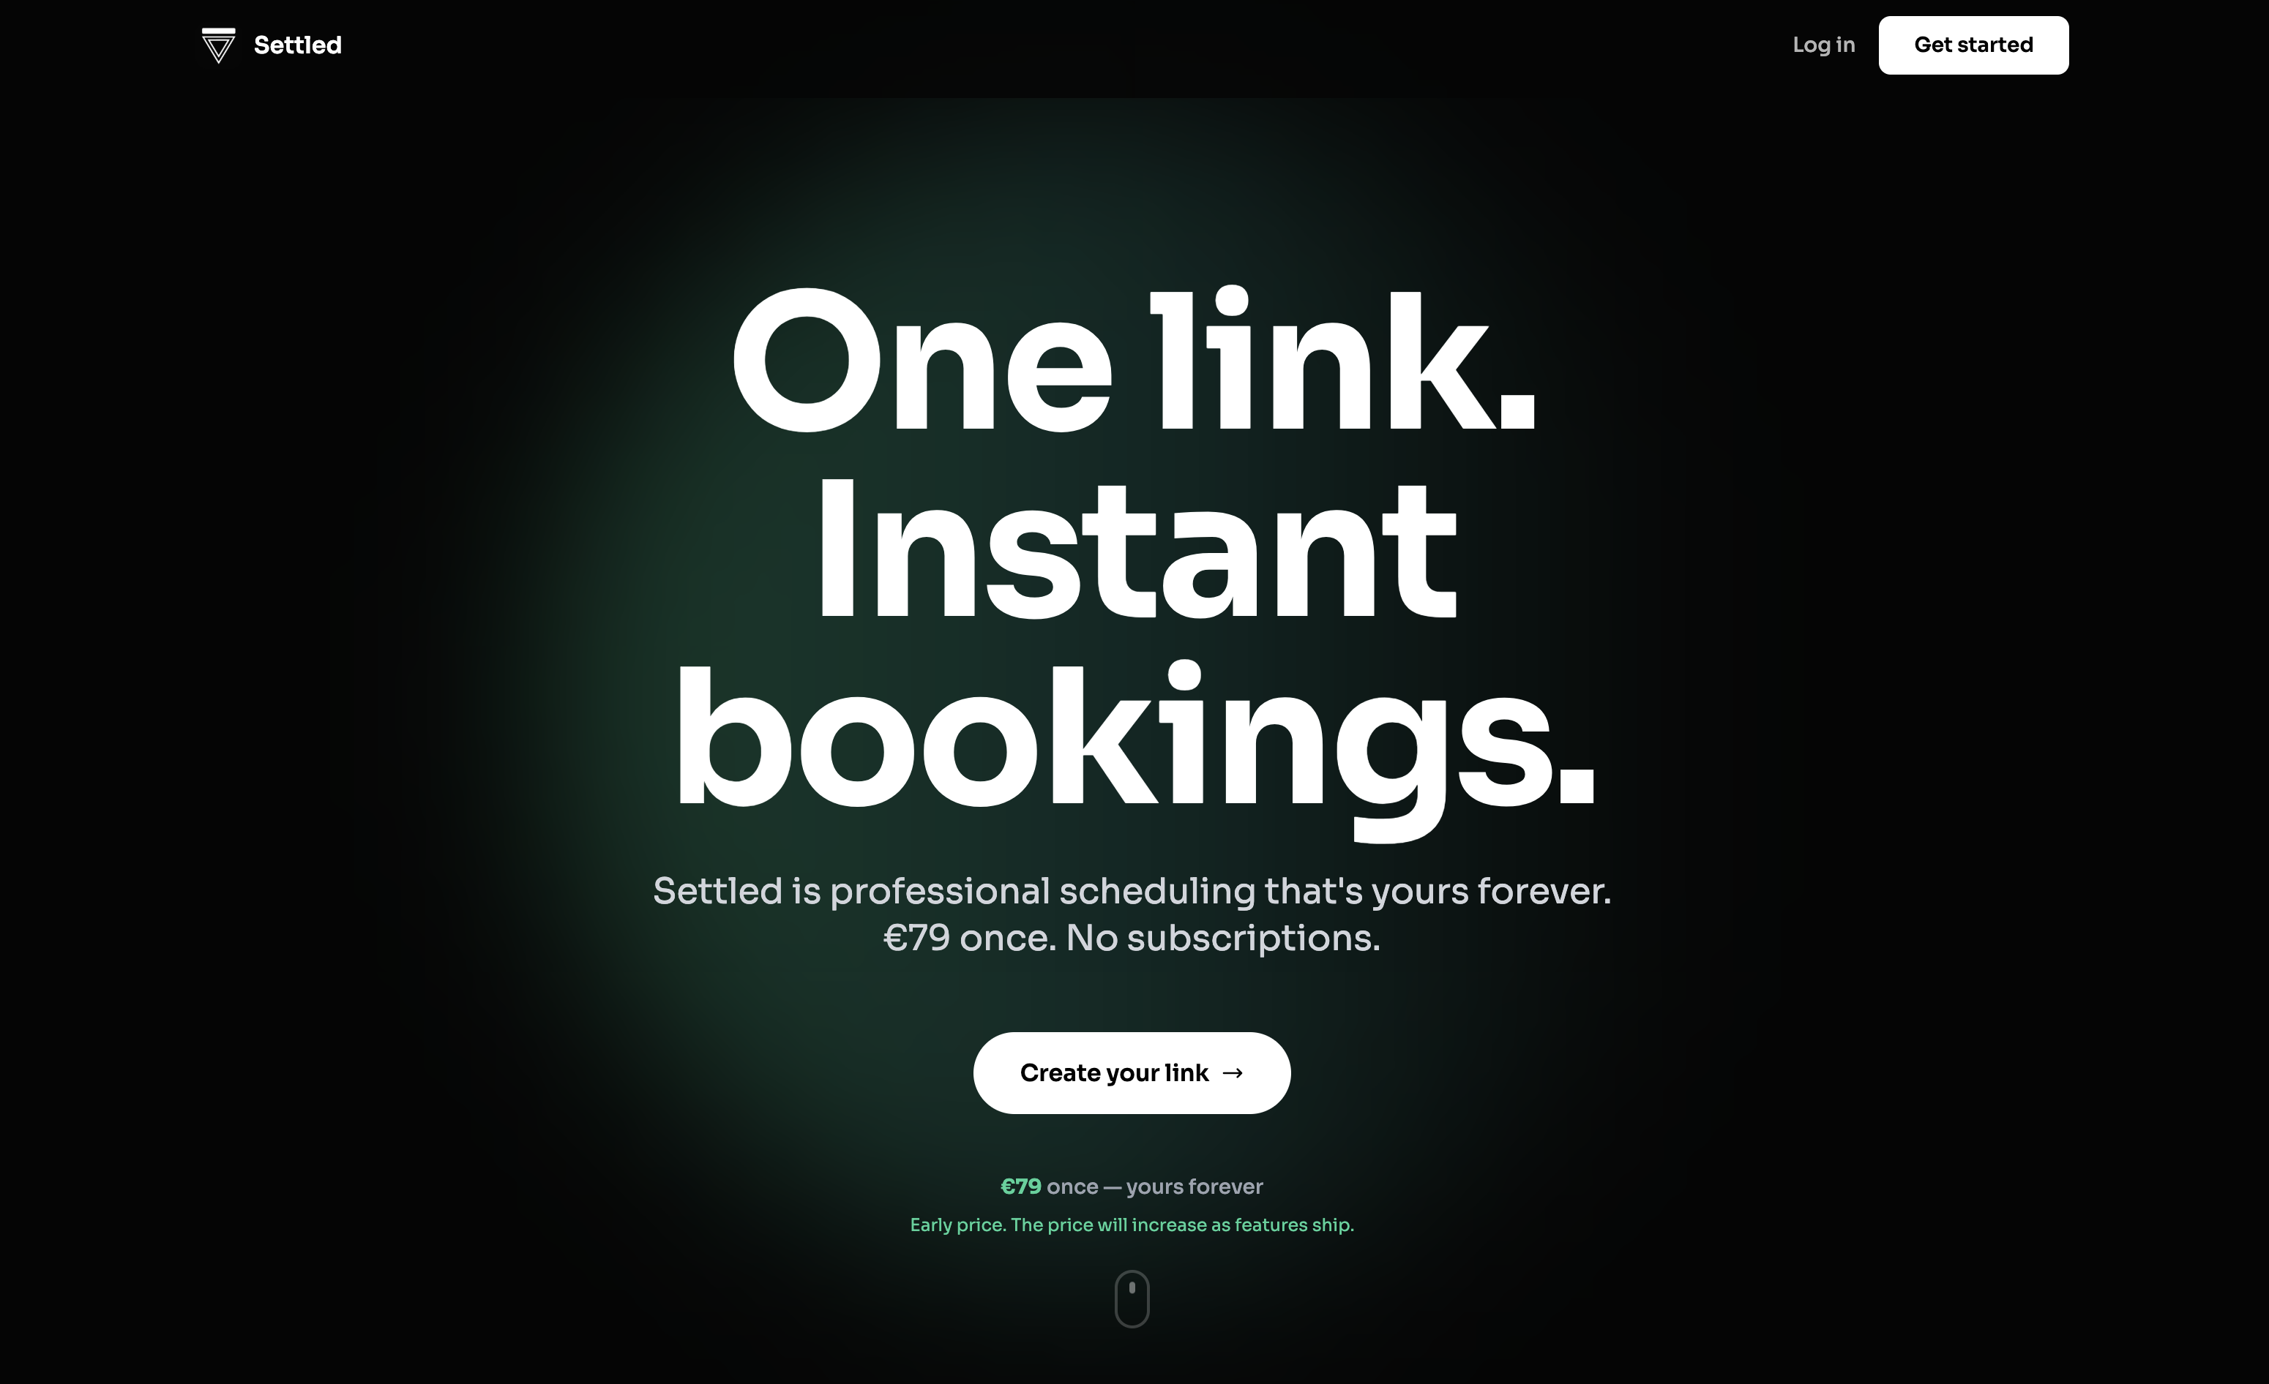
Task: Select the Get started button
Action: [x=1973, y=45]
